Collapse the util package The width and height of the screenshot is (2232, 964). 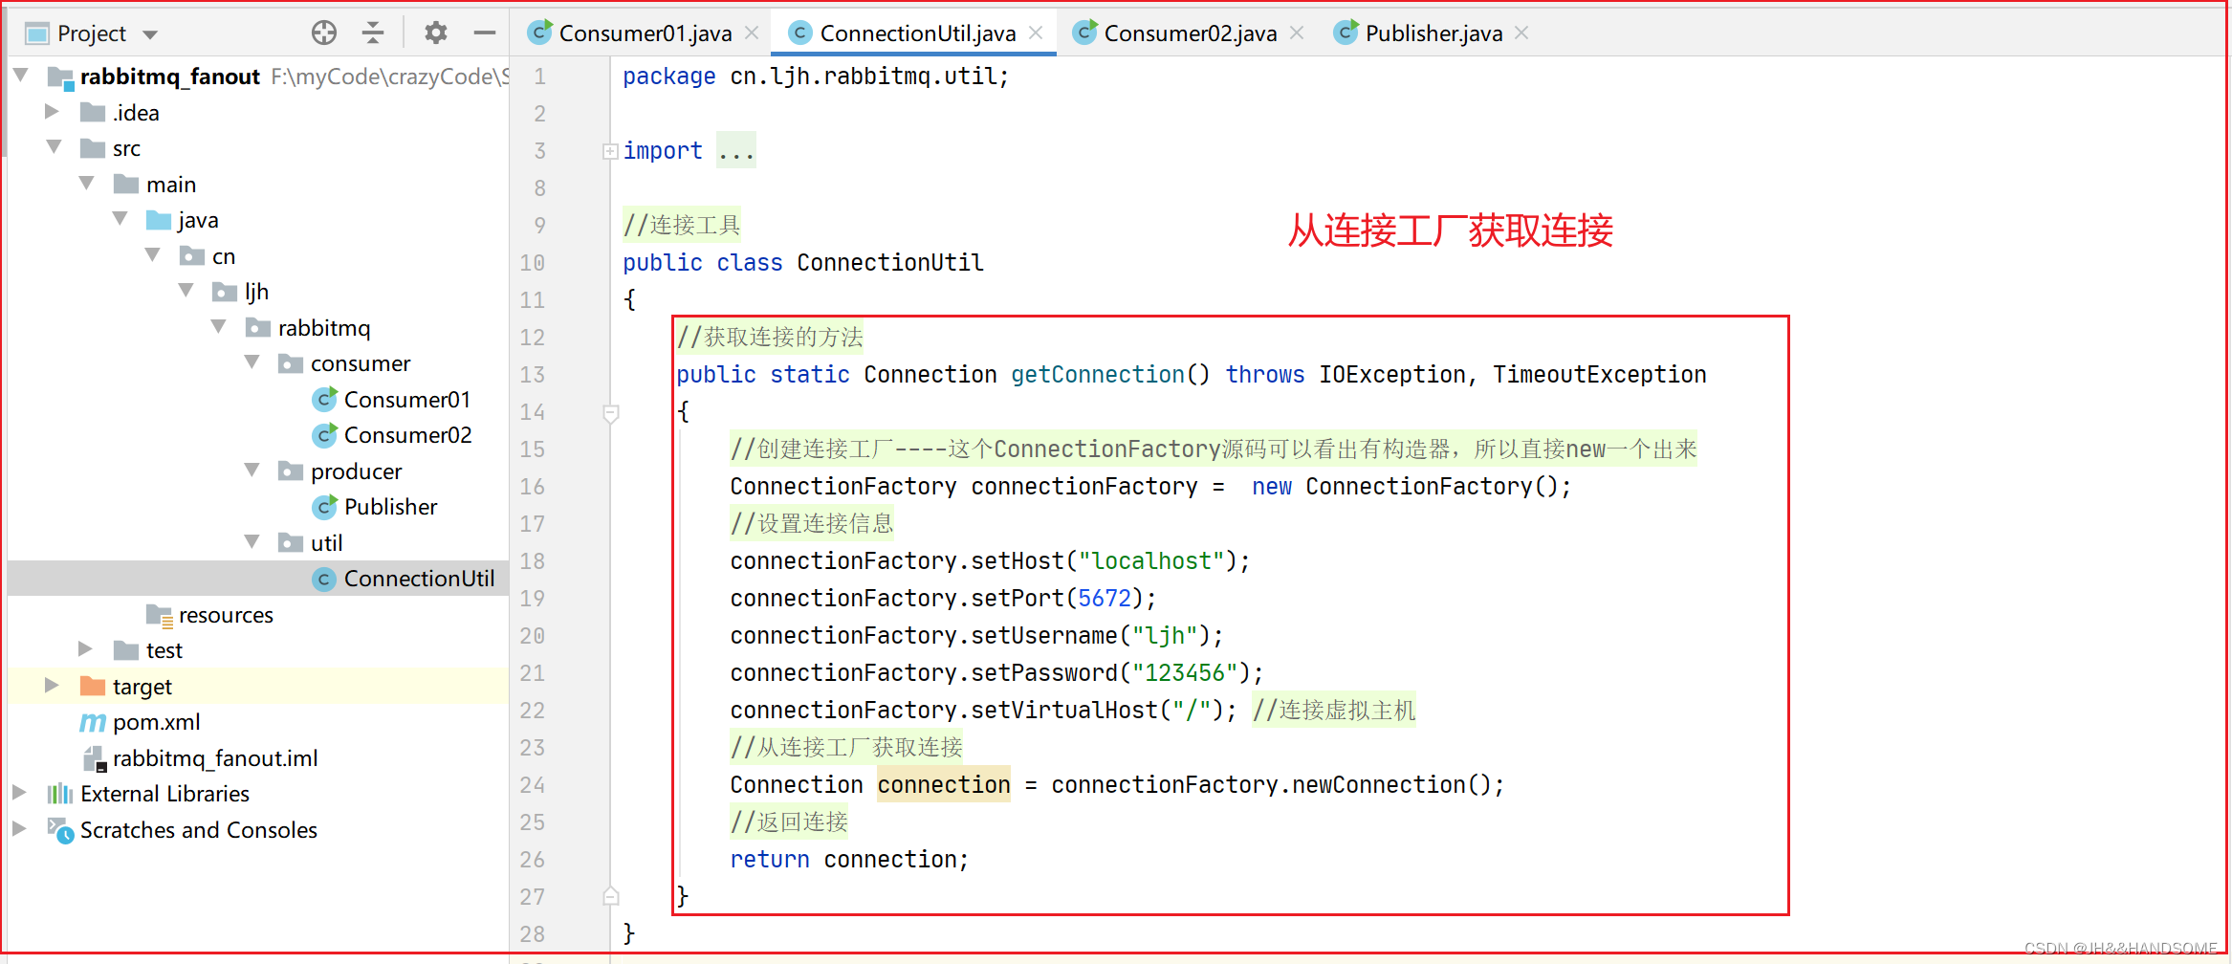pos(252,542)
